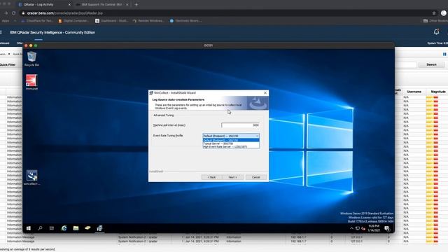Open the Recycle Bin desktop icon
This screenshot has height=252, width=448.
point(31,59)
